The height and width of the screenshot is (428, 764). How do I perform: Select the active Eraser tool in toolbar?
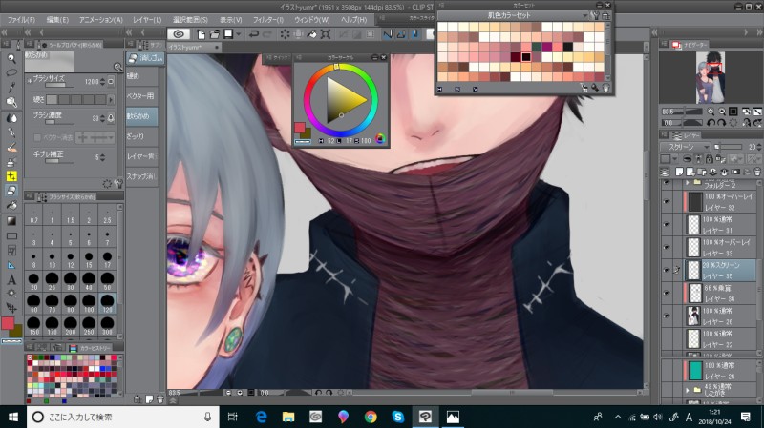tap(11, 191)
